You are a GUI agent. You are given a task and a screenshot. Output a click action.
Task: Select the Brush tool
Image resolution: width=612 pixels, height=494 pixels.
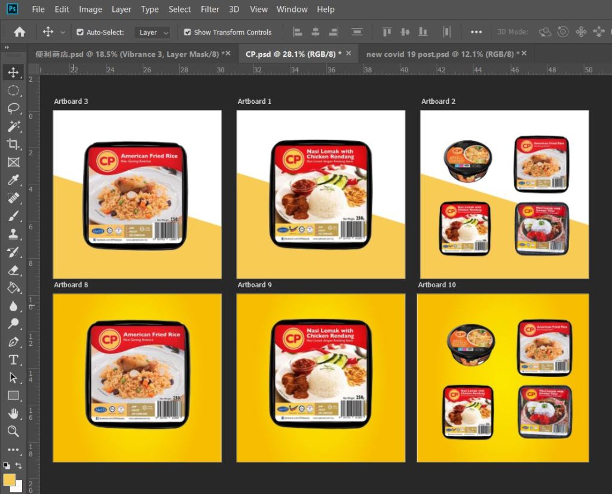click(x=13, y=216)
